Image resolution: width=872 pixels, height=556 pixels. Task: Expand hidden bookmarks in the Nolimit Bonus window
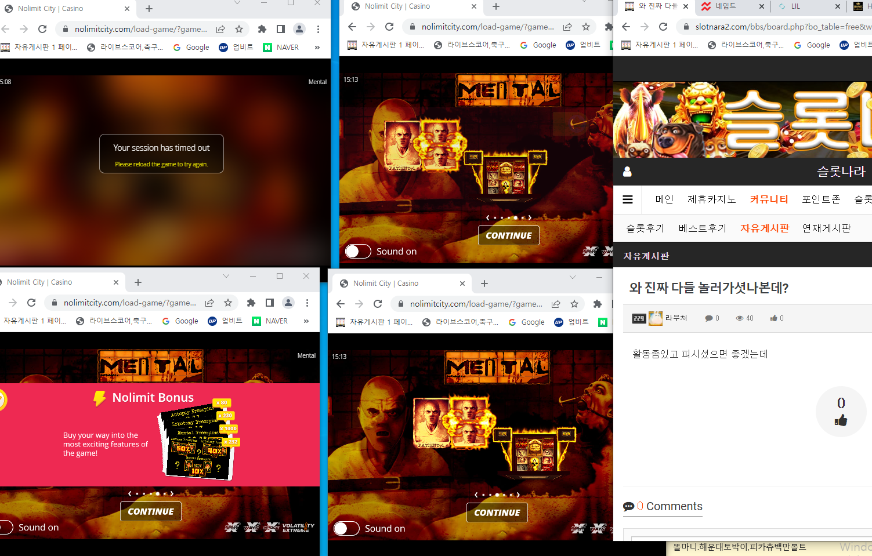point(306,321)
